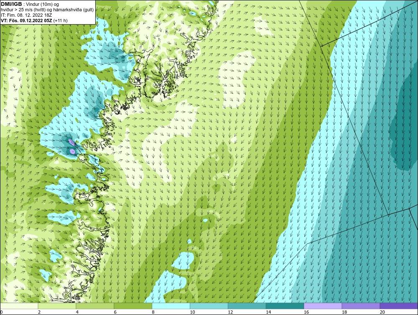Click the legend label '0'
Screen dimensions: 418x315
pyautogui.click(x=2, y=312)
